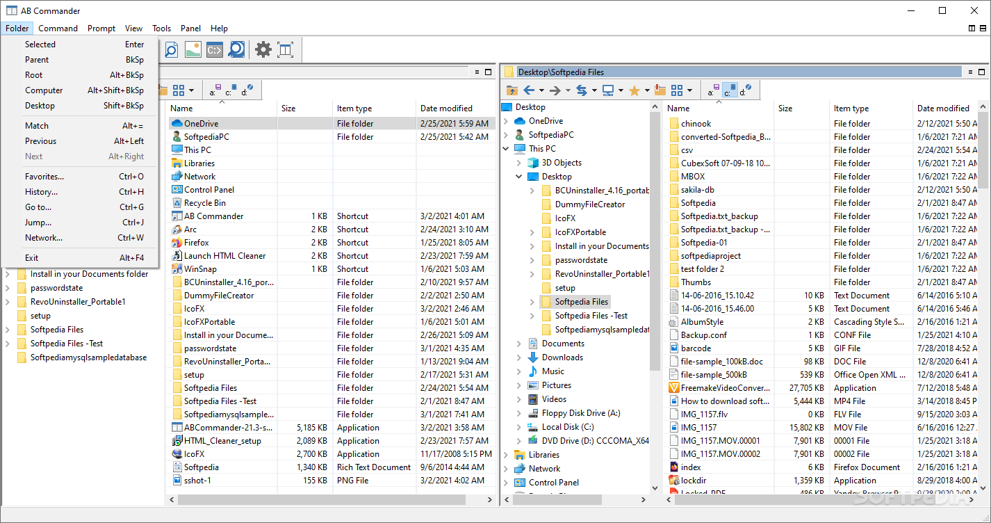Launch the image viewer toolbar icon
991x523 pixels.
point(193,49)
